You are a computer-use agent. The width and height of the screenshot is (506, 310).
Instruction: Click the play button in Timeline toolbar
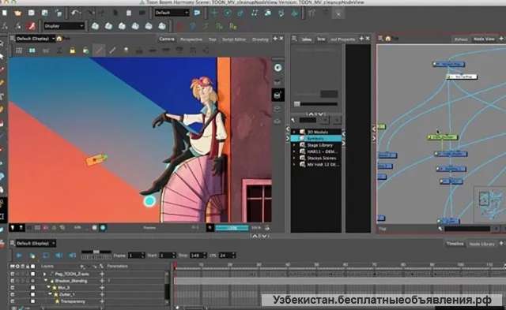click(19, 256)
